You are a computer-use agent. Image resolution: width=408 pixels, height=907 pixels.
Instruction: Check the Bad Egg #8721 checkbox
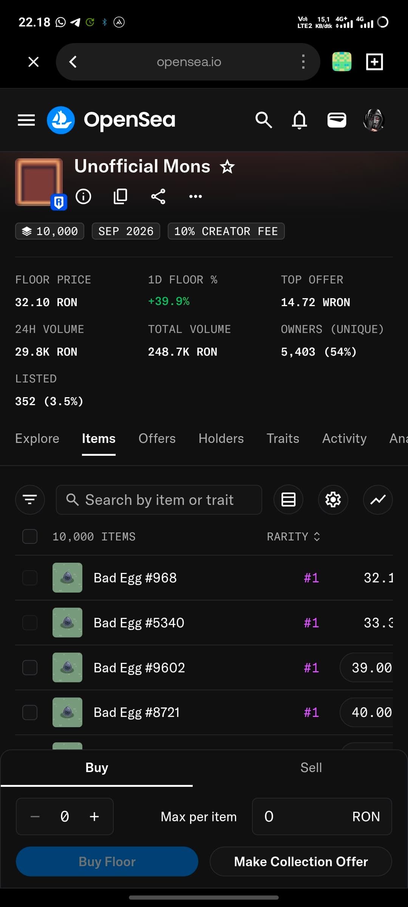coord(30,712)
